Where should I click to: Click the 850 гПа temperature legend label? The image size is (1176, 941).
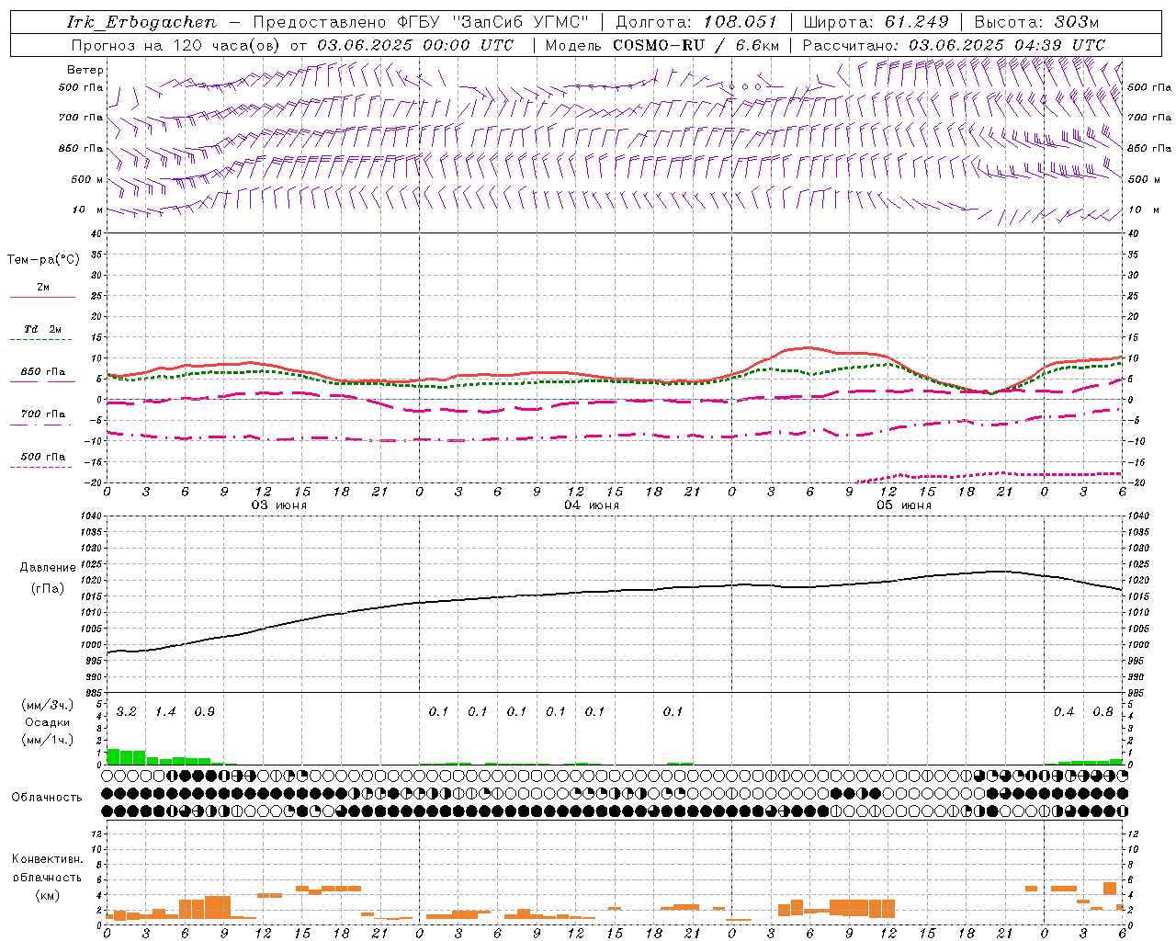(42, 372)
